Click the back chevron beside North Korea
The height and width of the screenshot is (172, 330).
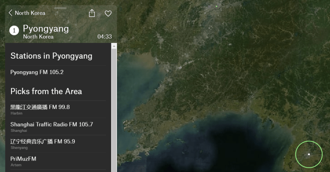[x=10, y=13]
